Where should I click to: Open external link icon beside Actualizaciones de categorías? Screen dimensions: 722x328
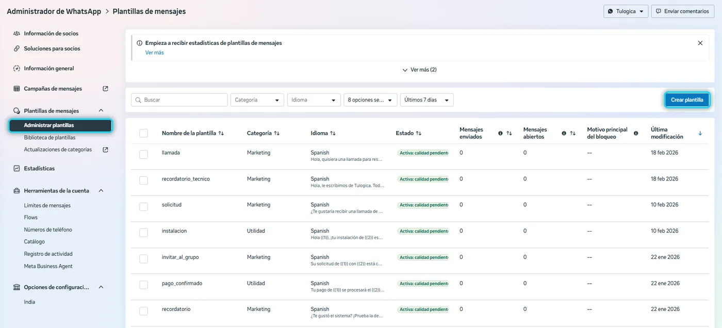click(106, 150)
